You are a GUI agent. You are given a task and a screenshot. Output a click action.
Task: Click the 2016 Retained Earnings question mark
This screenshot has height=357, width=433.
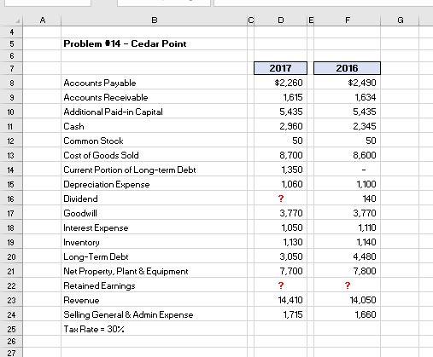(x=347, y=285)
